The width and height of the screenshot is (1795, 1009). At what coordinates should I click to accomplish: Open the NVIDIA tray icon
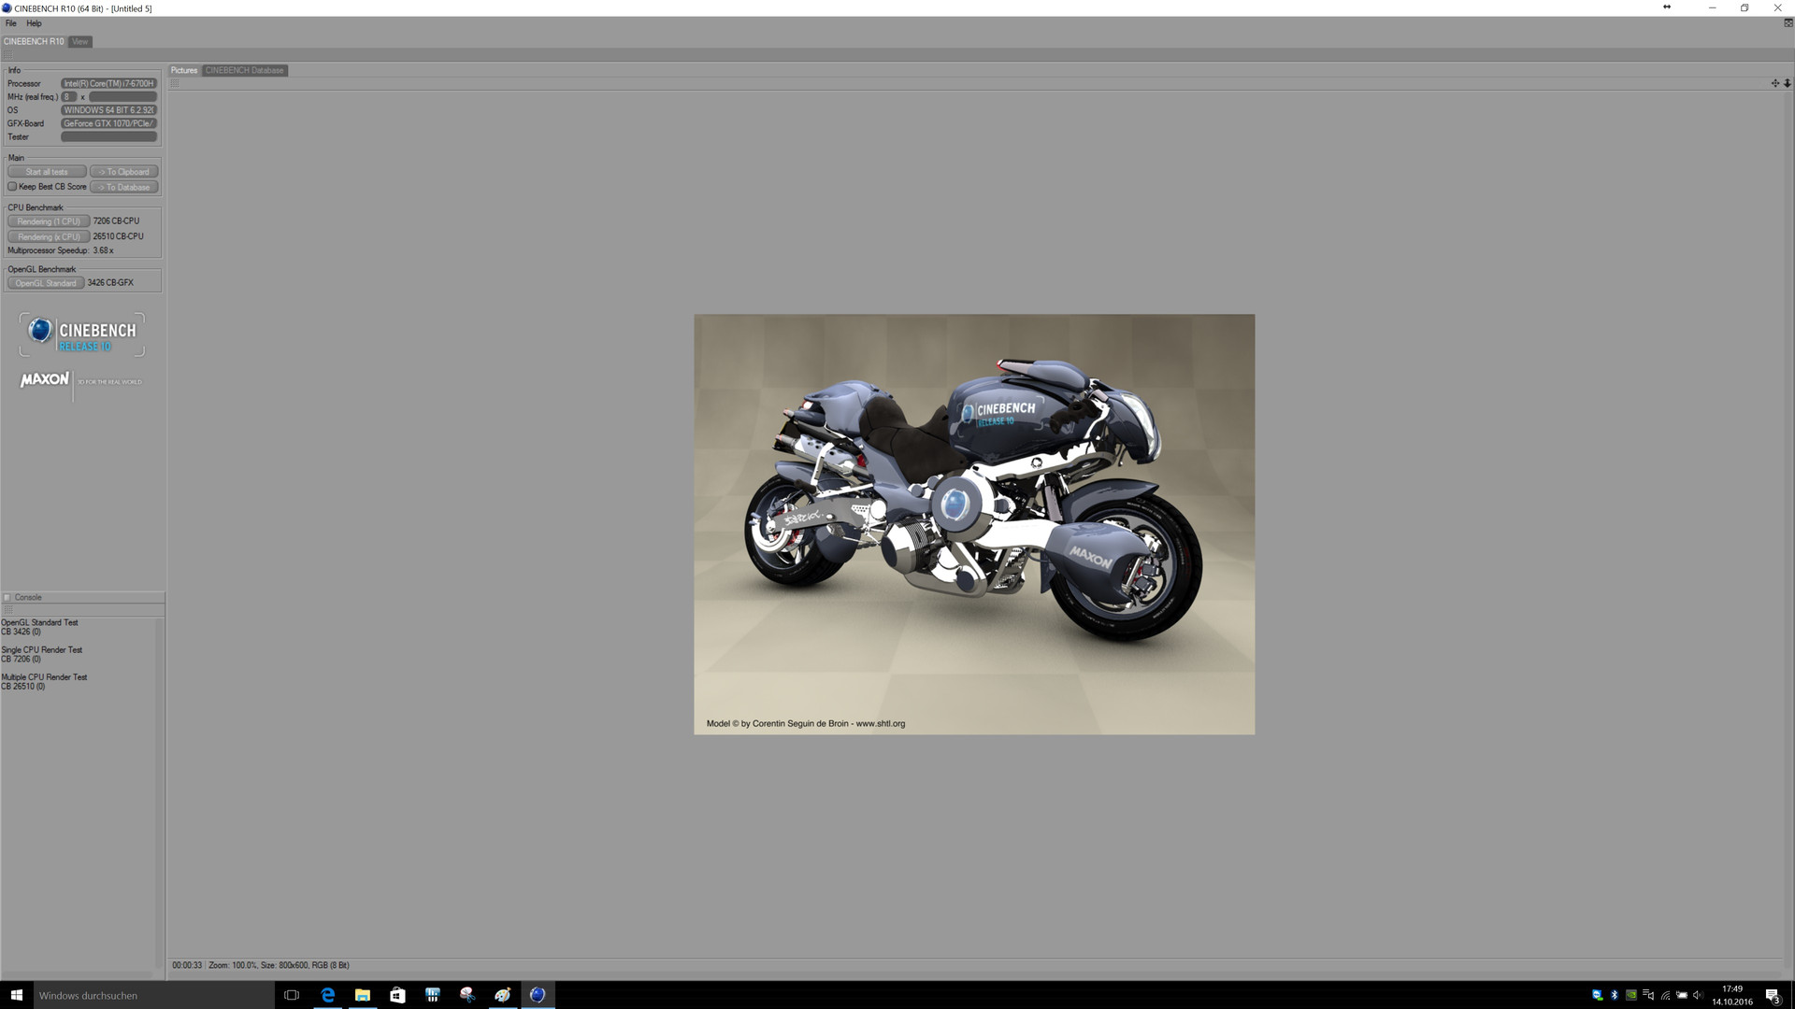tap(1631, 995)
